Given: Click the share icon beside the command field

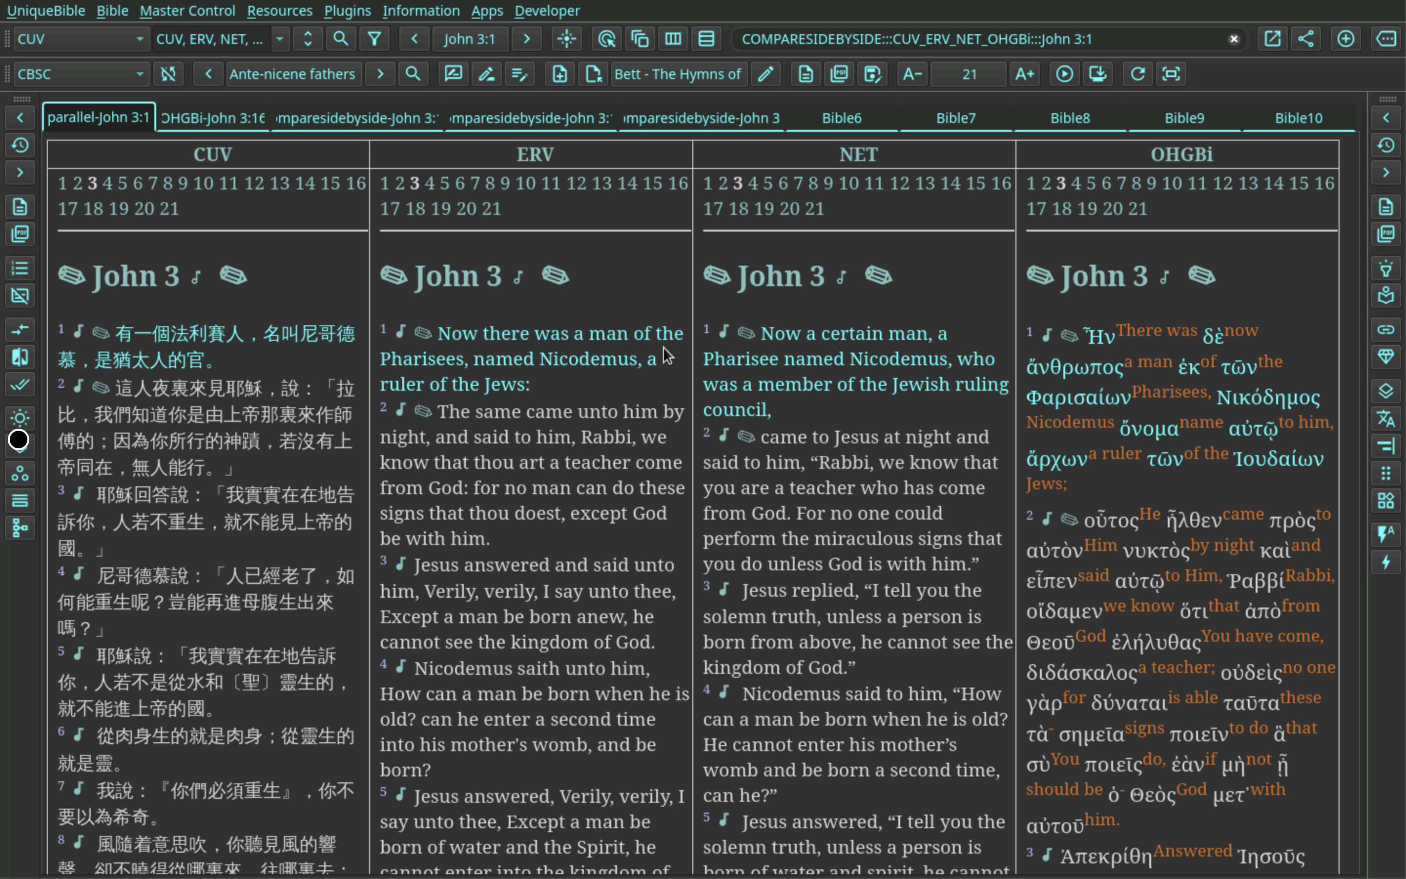Looking at the screenshot, I should pyautogui.click(x=1306, y=39).
